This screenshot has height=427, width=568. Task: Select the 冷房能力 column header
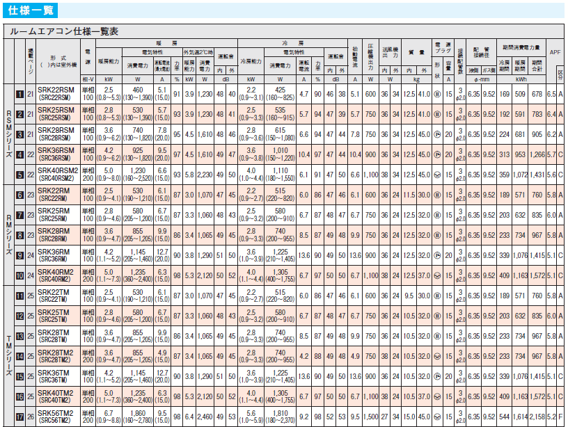coord(251,61)
